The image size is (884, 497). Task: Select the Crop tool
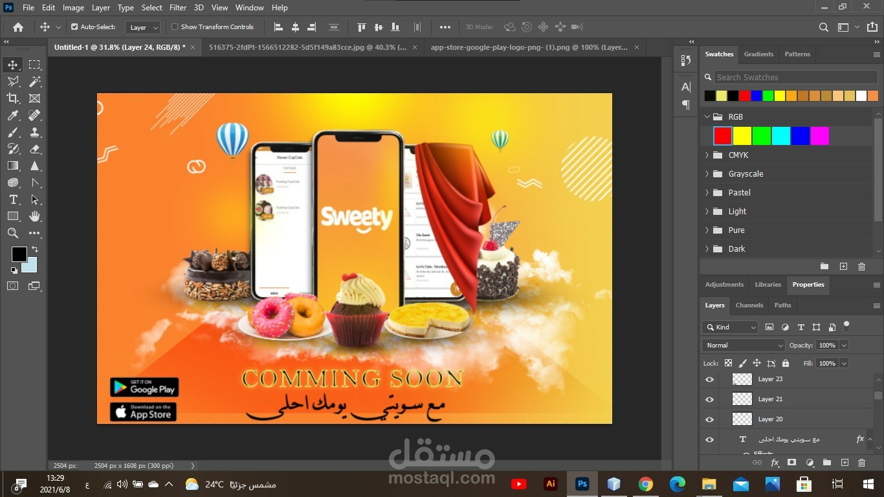coord(13,98)
